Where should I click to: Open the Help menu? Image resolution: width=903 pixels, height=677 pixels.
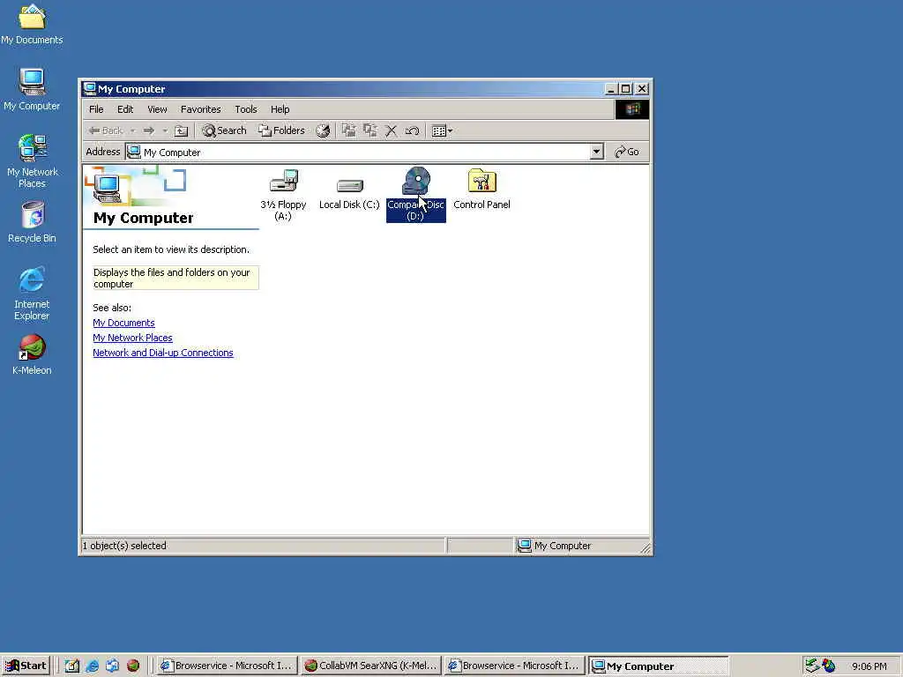[x=280, y=109]
